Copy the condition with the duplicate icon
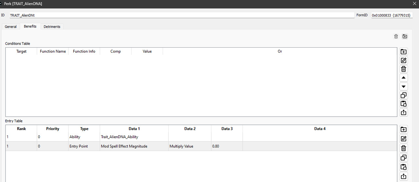Image resolution: width=419 pixels, height=182 pixels. tap(404, 95)
